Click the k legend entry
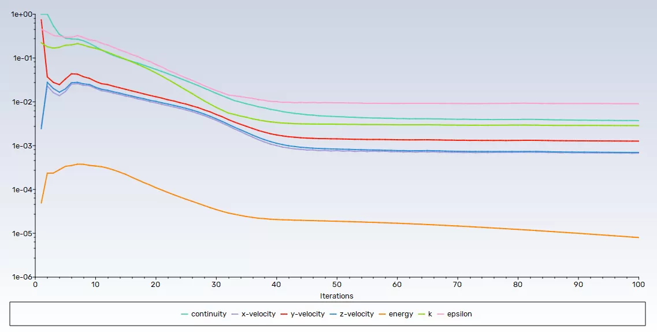The height and width of the screenshot is (332, 657). [425, 314]
